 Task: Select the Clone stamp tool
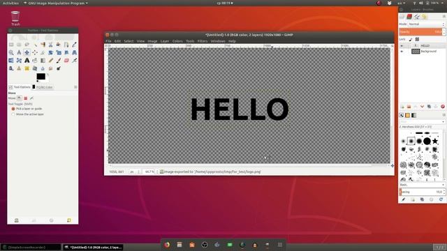click(x=19, y=68)
